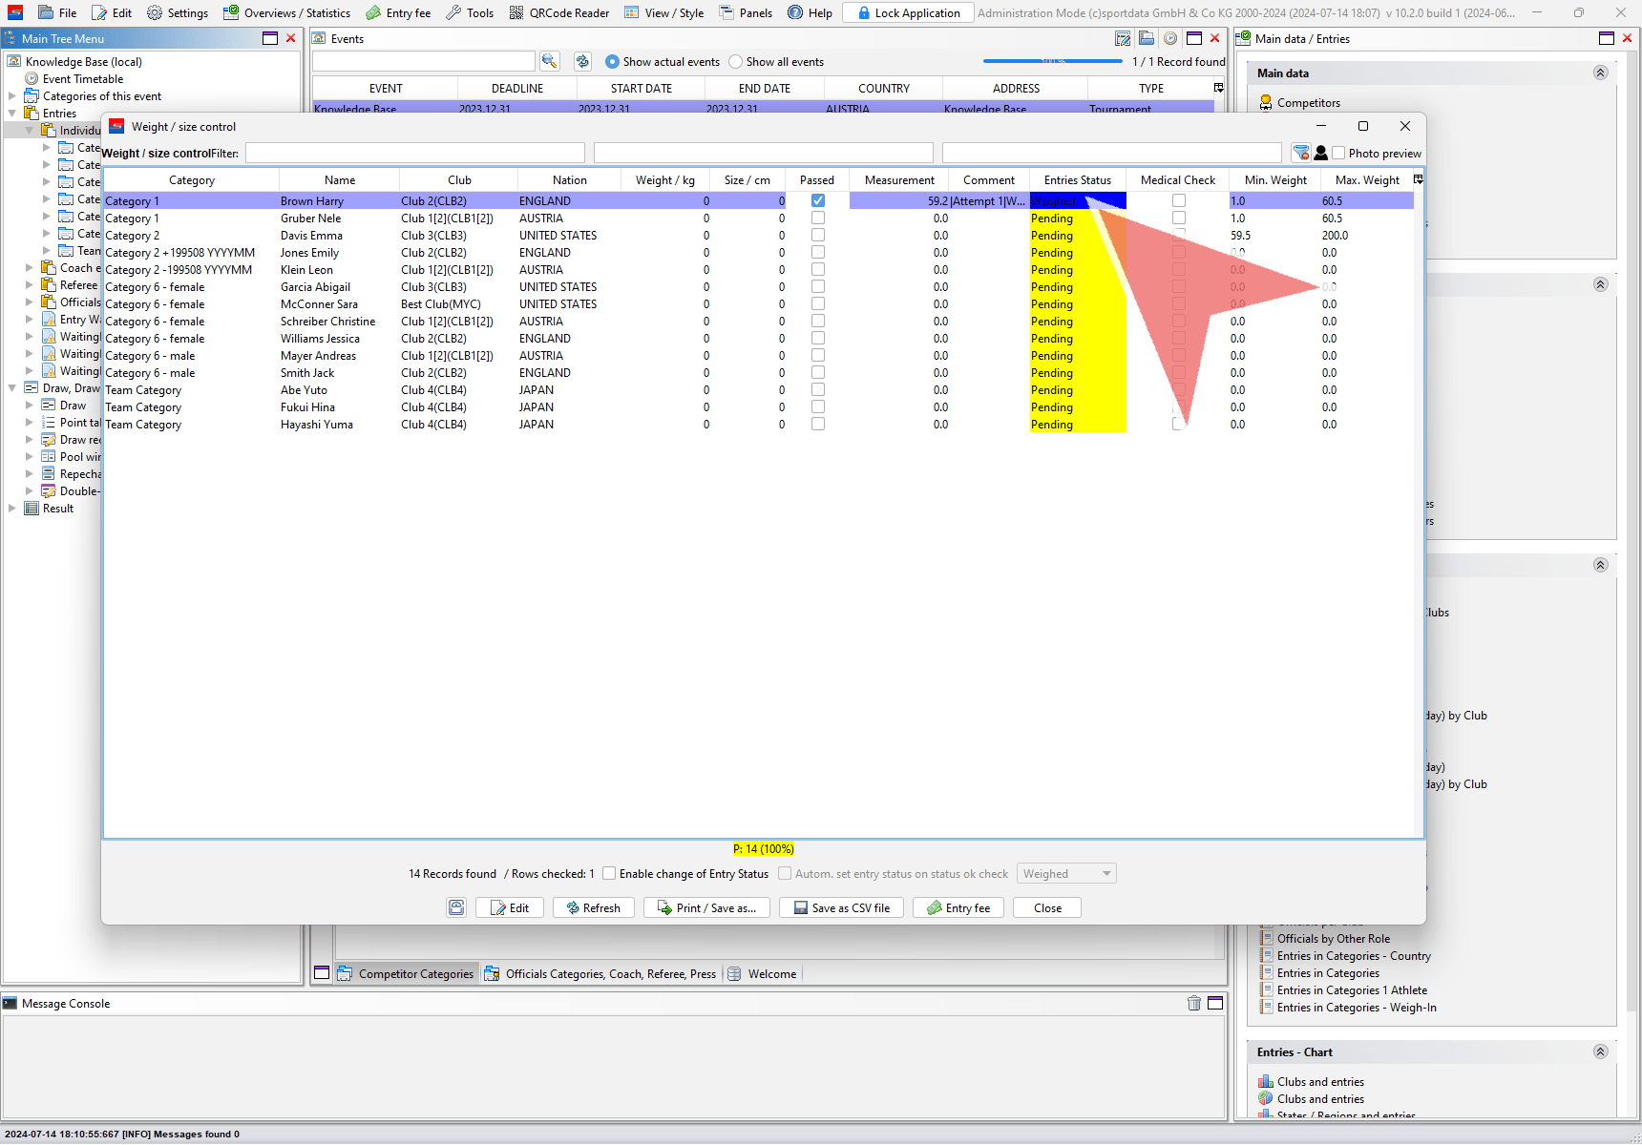Enable the Photo preview checkbox
Screen dimensions: 1642x1145
[1338, 153]
